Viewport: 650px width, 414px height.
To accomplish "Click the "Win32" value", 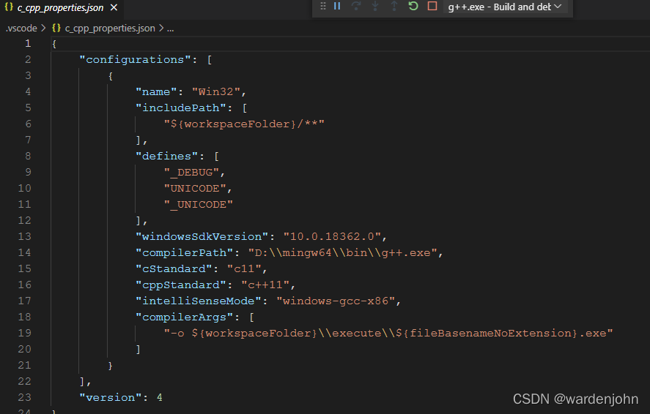I will (x=215, y=92).
